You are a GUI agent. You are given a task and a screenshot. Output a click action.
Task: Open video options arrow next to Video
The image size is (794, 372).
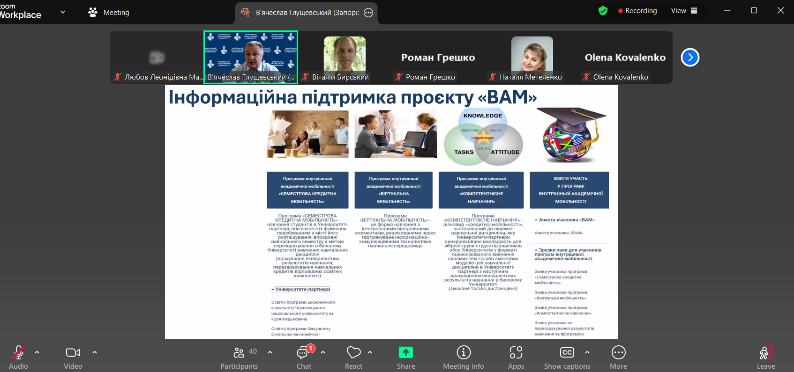(x=95, y=352)
